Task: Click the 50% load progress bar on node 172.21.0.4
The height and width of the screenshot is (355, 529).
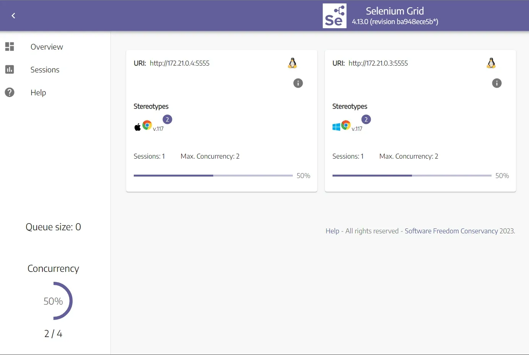Action: click(213, 175)
